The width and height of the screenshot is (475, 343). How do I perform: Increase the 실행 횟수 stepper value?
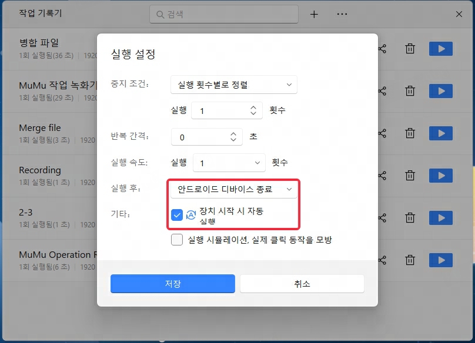click(253, 107)
